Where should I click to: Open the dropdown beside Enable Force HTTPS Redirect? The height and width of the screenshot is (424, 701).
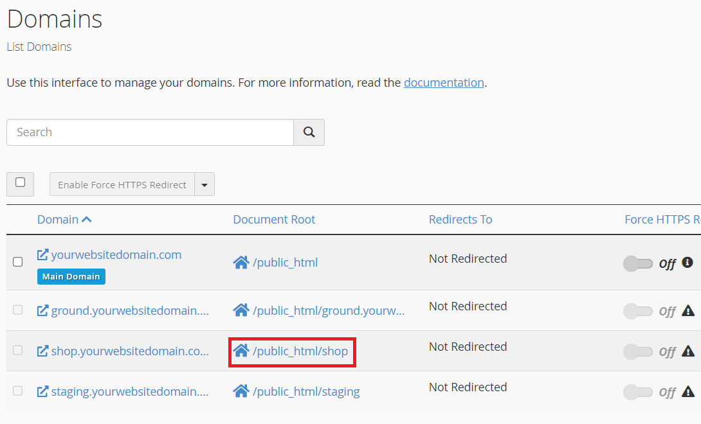205,184
